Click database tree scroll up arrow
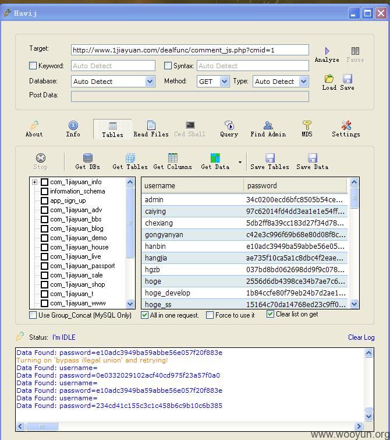390x440 pixels. (130, 182)
